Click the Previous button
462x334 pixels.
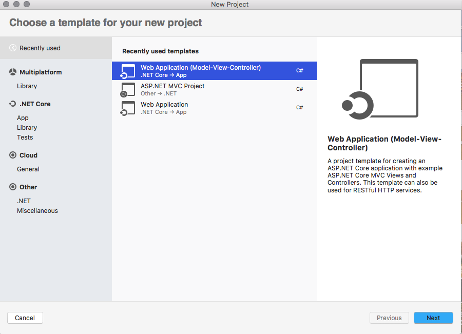tap(389, 318)
